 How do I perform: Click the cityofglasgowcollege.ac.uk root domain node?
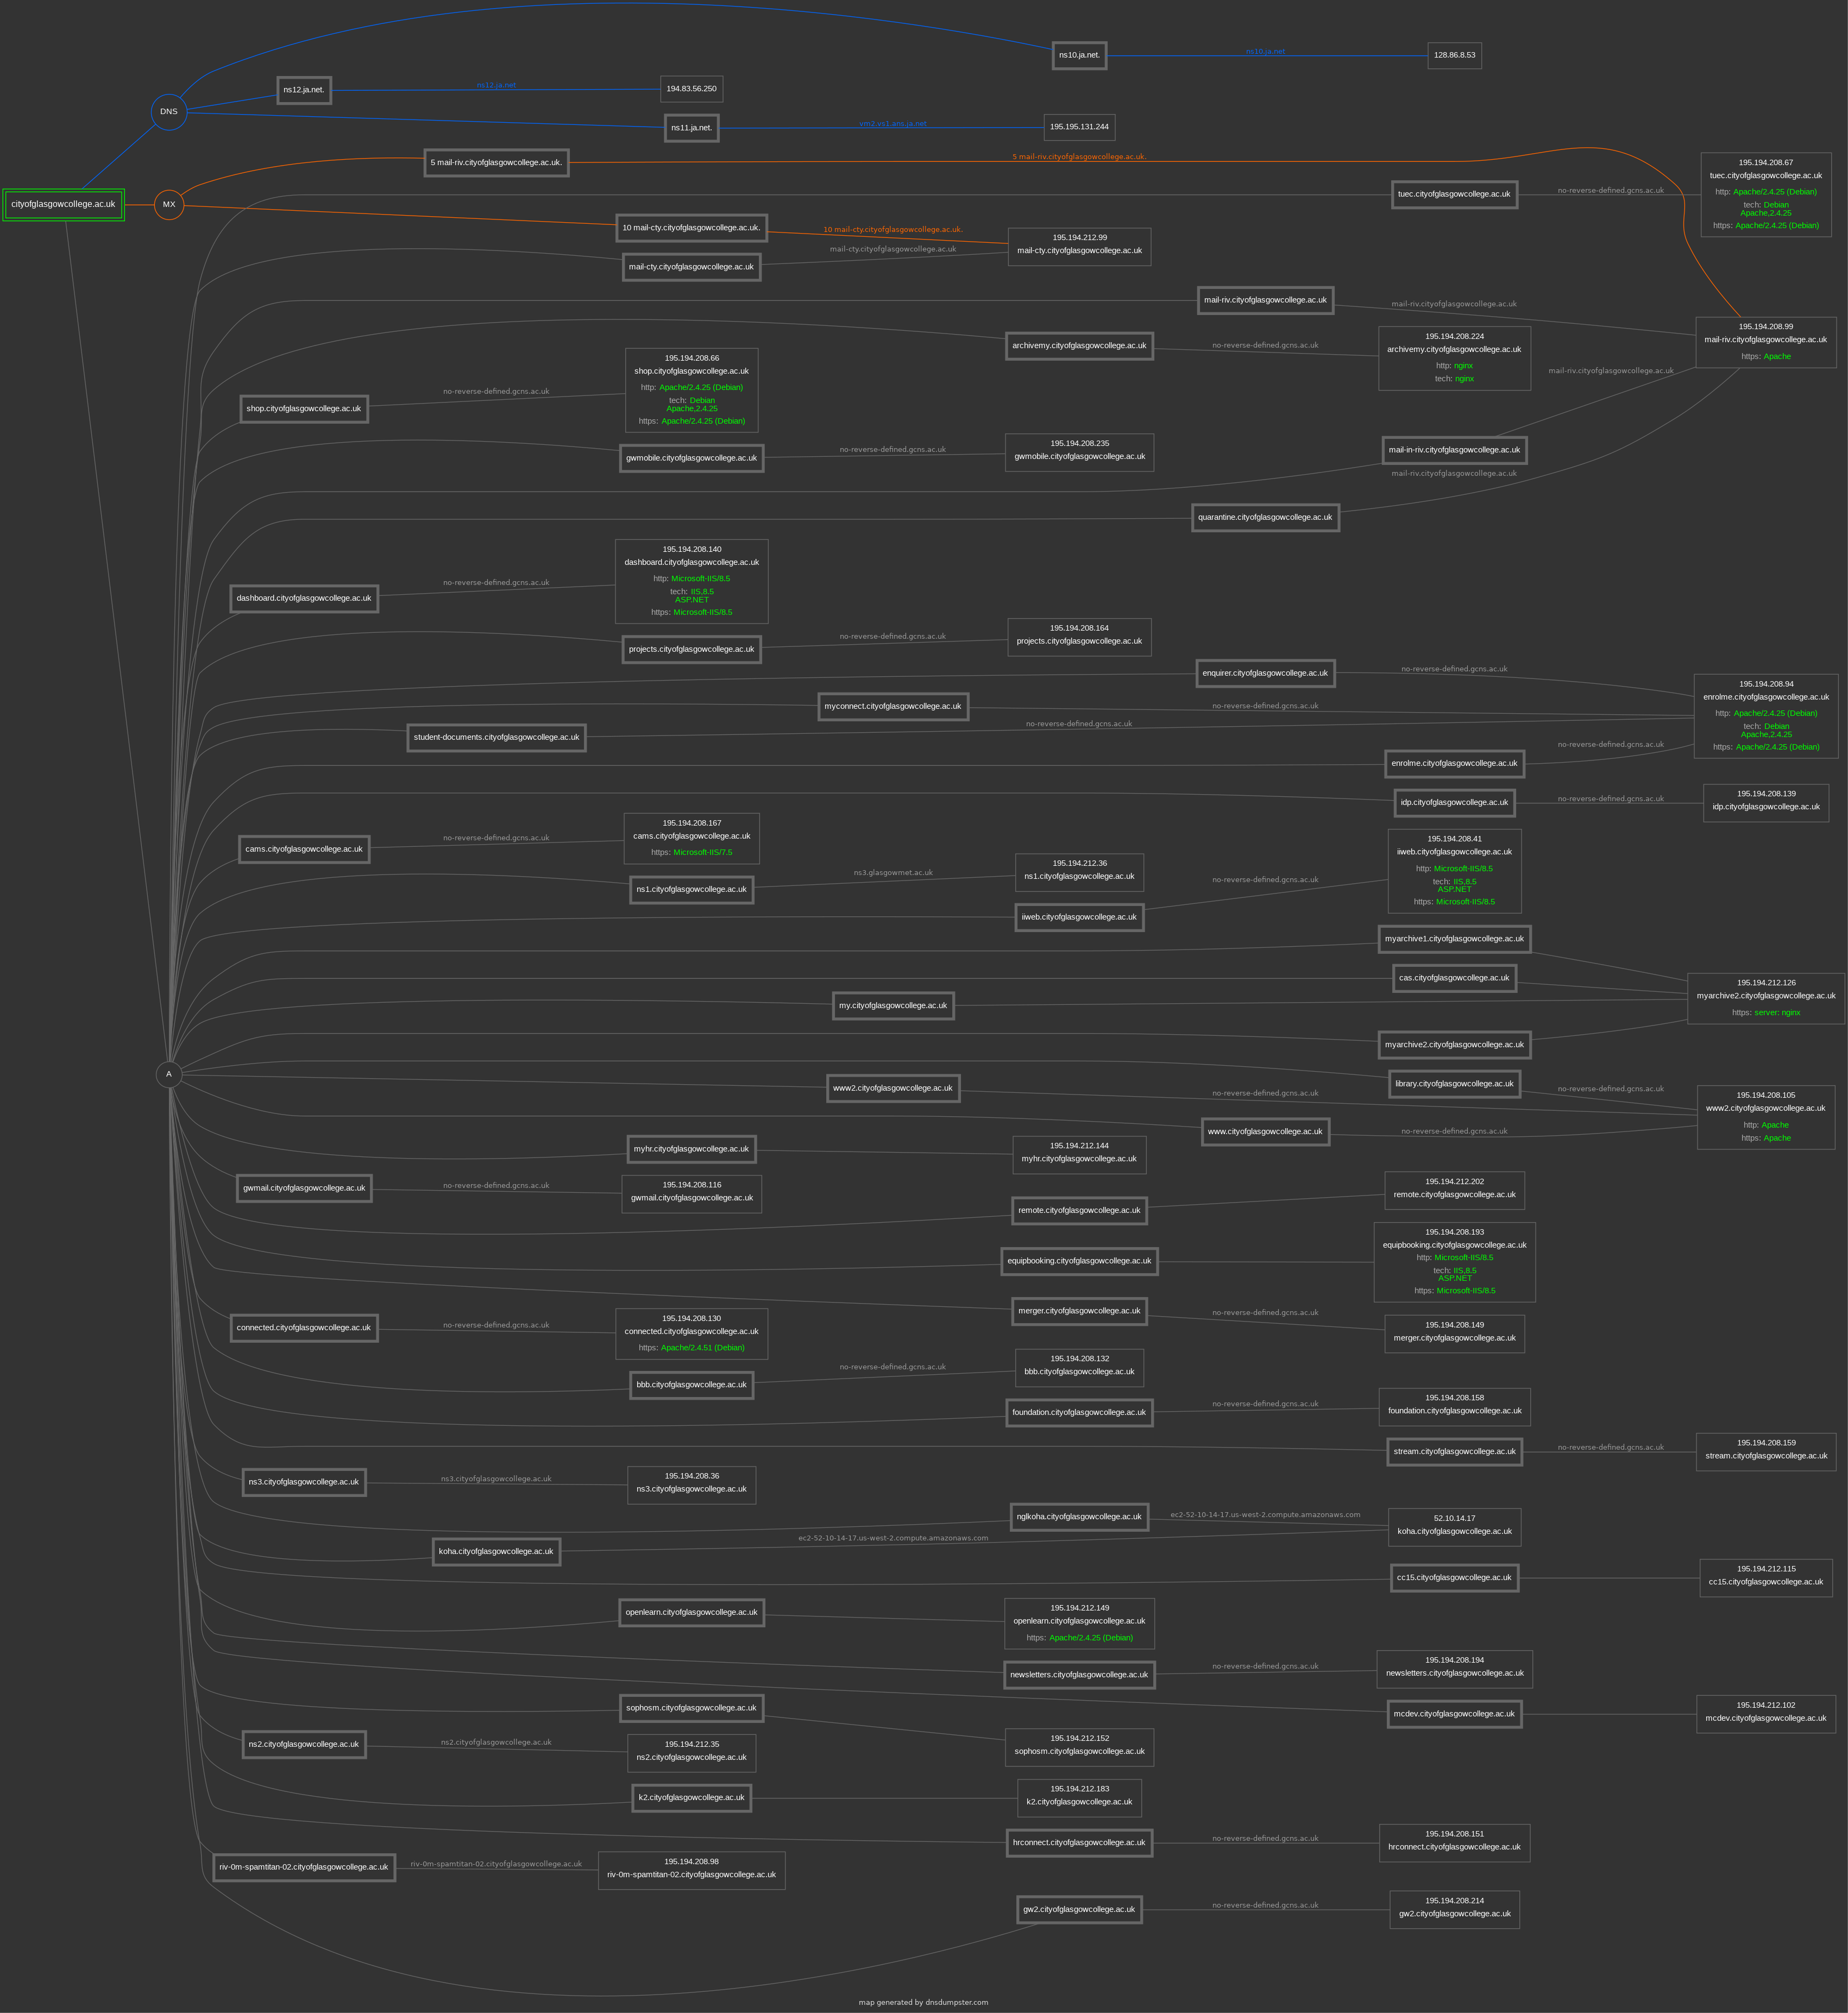pos(63,204)
